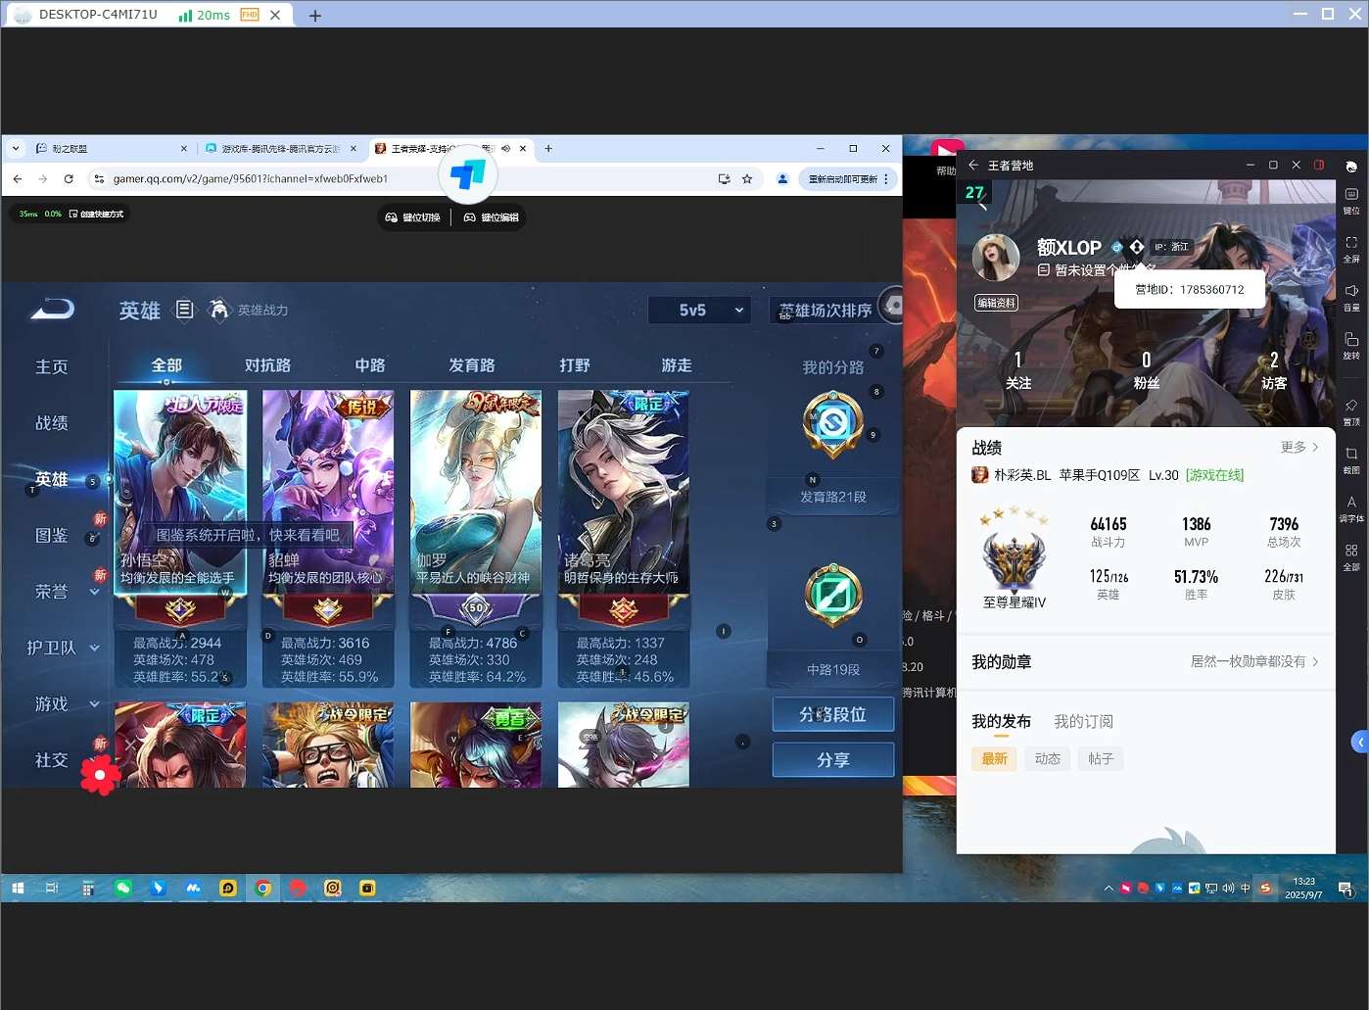Expand 荣誉 menu in left sidebar
Image resolution: width=1369 pixels, height=1010 pixels.
coord(95,592)
